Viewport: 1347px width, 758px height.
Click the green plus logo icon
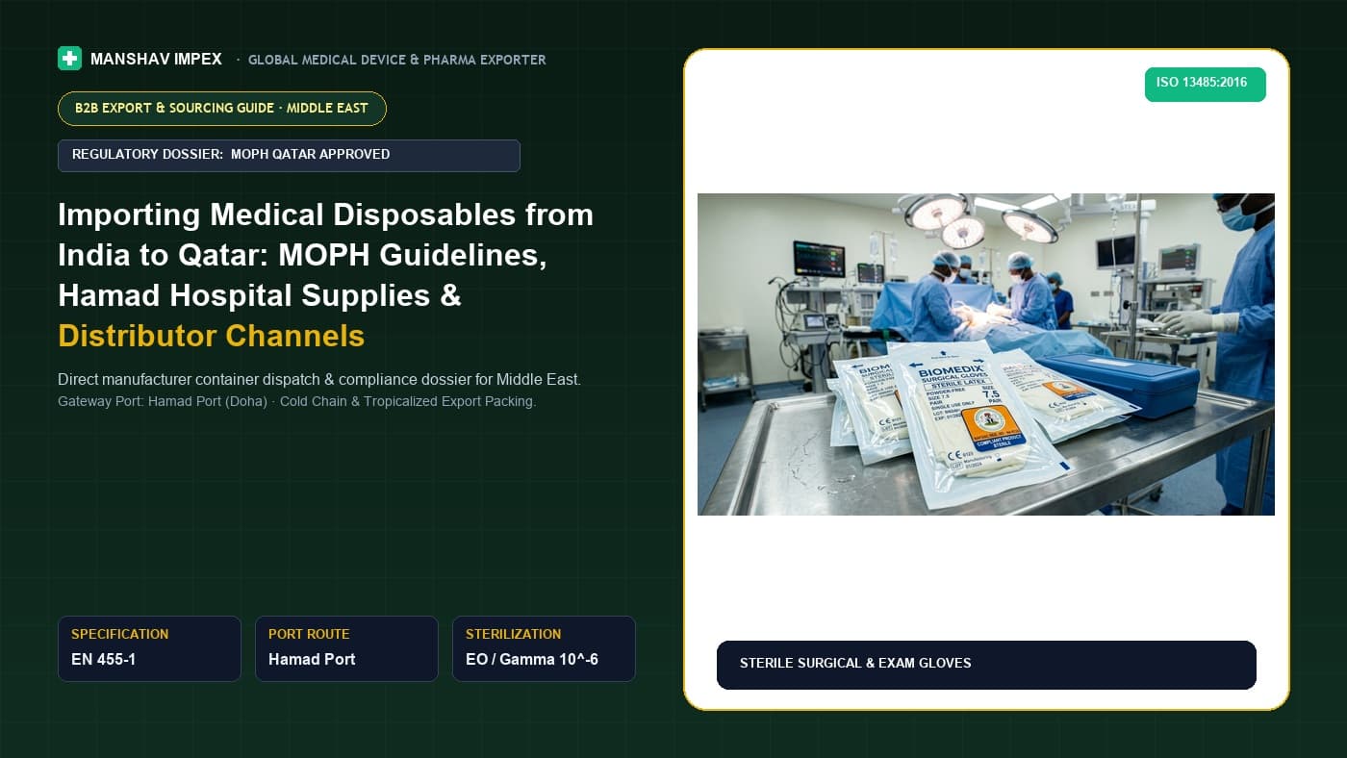[x=69, y=59]
